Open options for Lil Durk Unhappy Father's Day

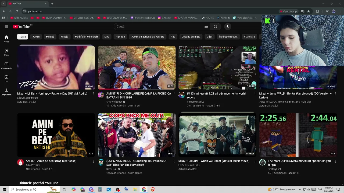click(x=94, y=94)
